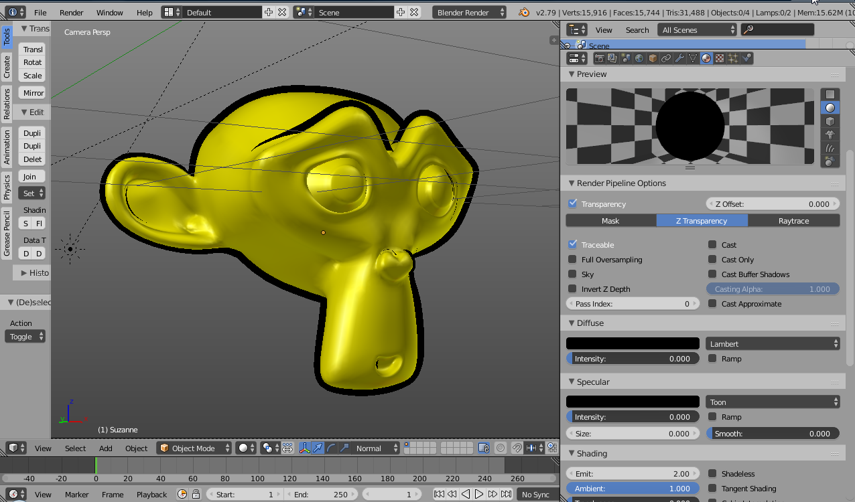Open the Material properties sphere icon tab
The image size is (855, 502).
pos(706,58)
